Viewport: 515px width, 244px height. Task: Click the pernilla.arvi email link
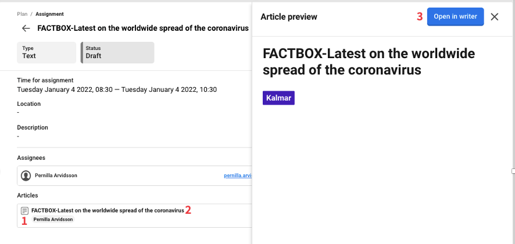238,175
